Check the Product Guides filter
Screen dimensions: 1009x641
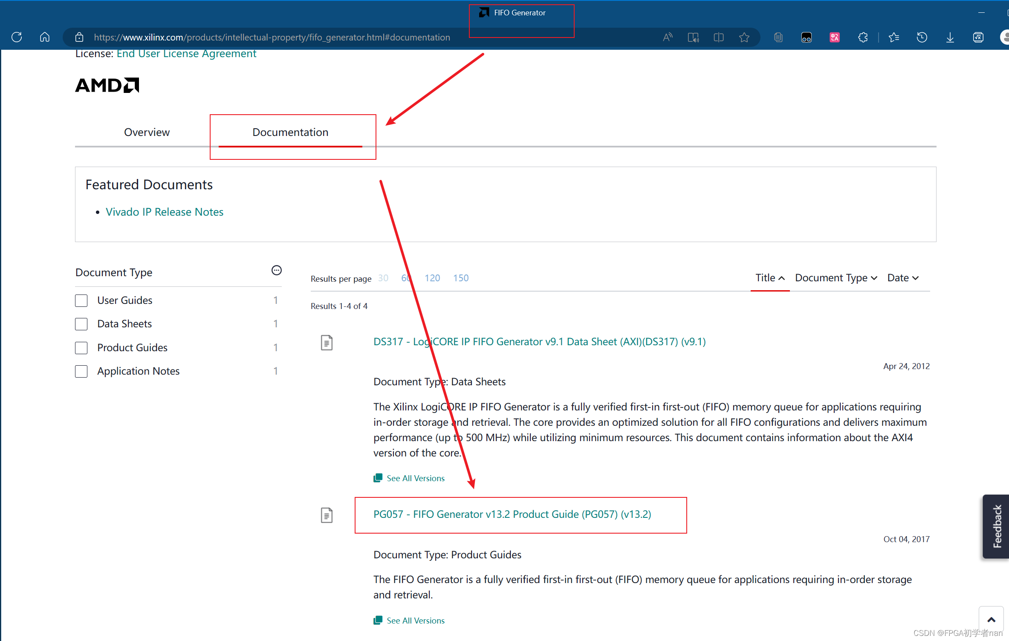coord(81,348)
